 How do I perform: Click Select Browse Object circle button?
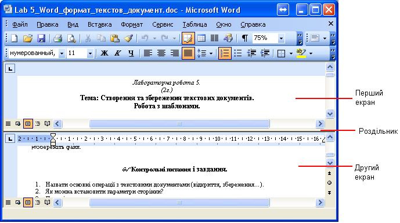click(x=330, y=183)
